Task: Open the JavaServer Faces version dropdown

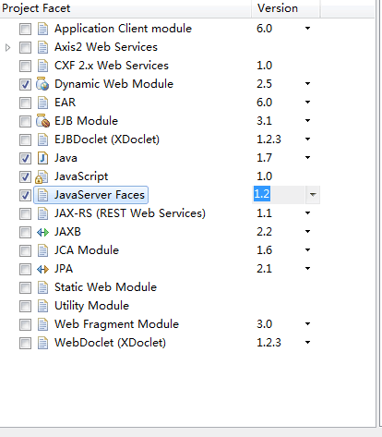Action: pyautogui.click(x=313, y=195)
